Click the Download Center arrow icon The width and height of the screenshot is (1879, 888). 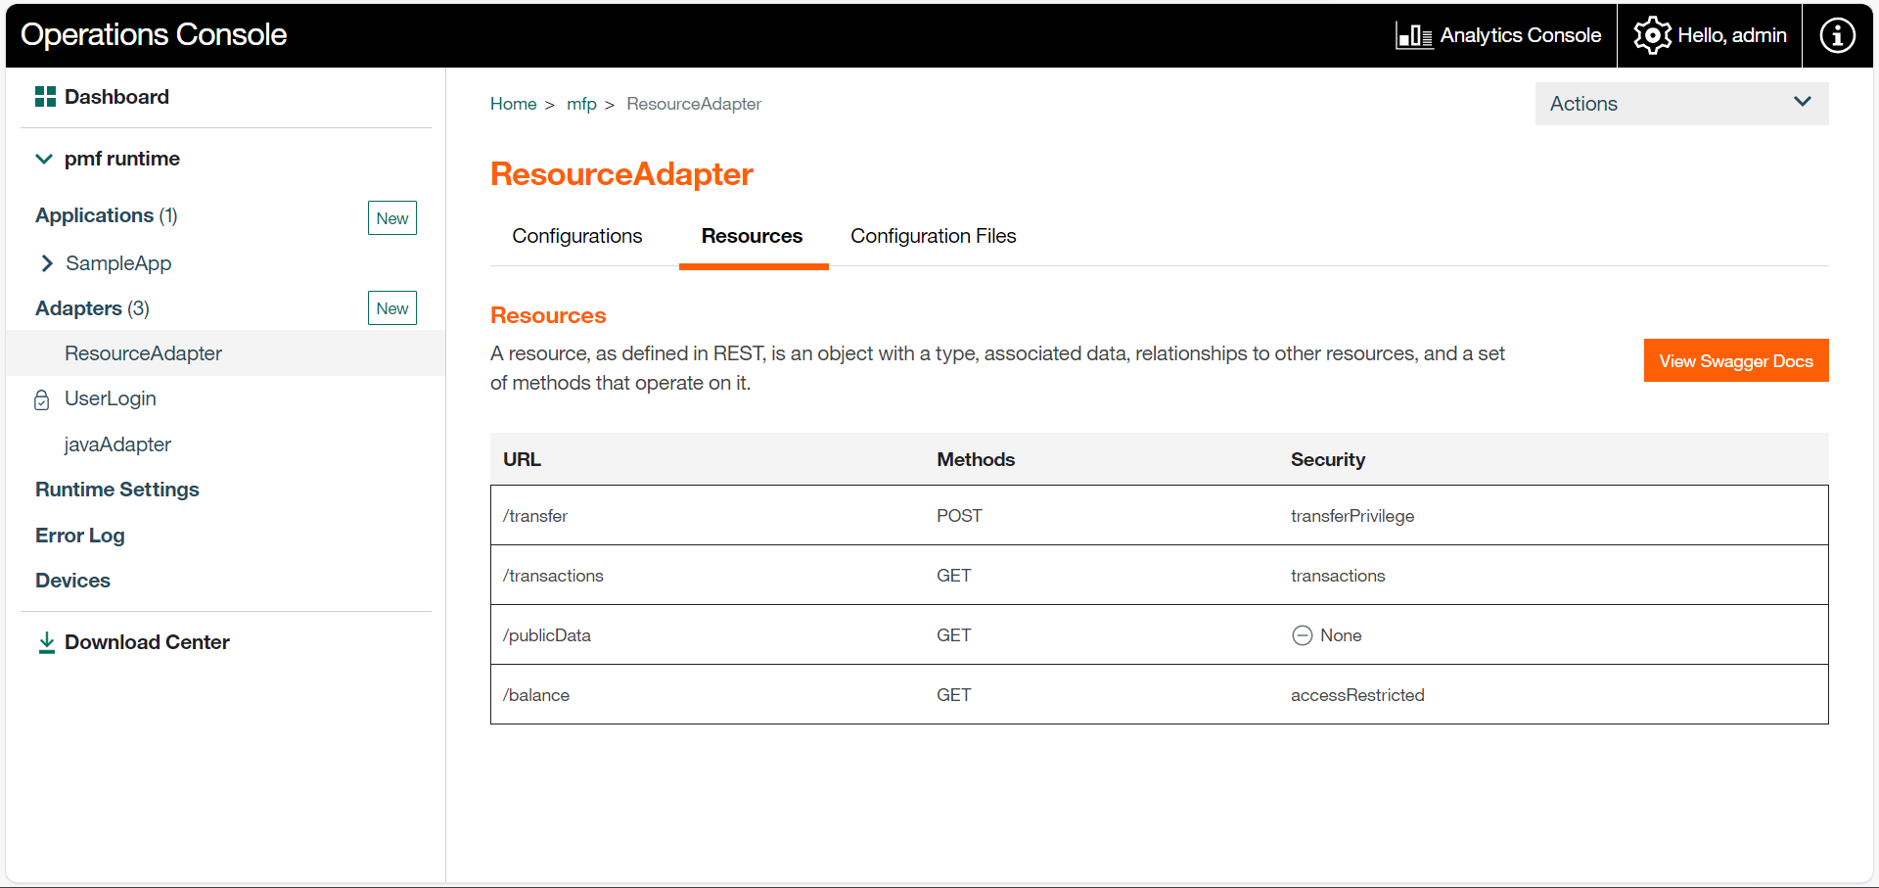point(46,642)
